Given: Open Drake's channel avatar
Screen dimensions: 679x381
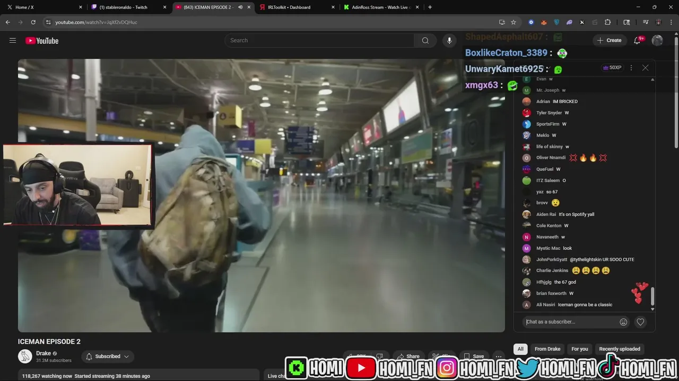Looking at the screenshot, I should coord(25,356).
